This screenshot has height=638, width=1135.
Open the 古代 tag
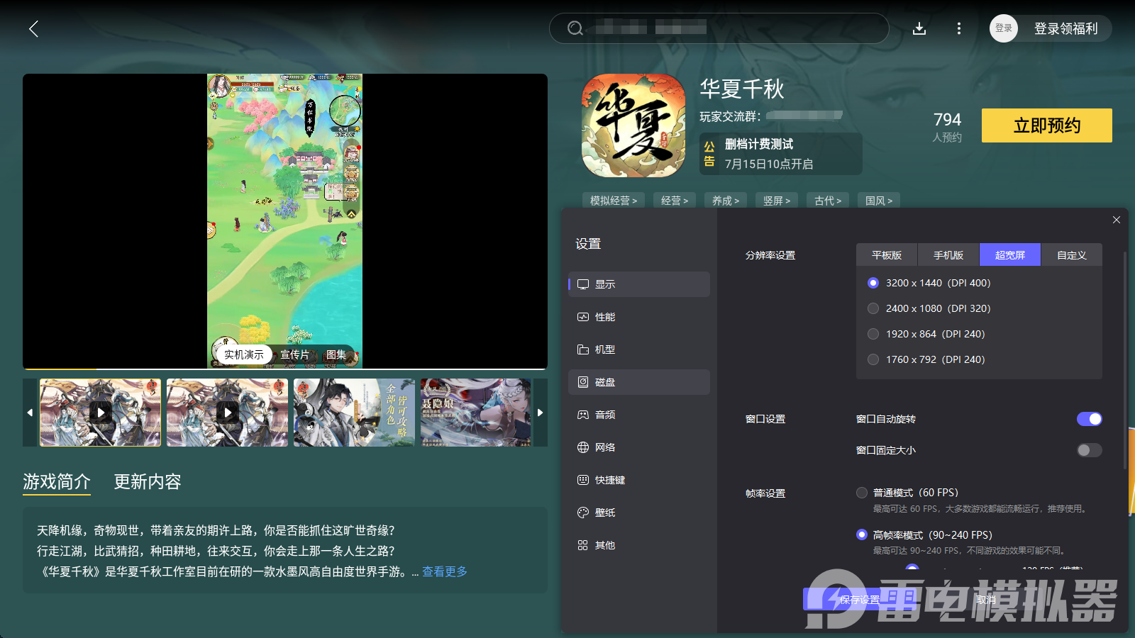pos(828,201)
